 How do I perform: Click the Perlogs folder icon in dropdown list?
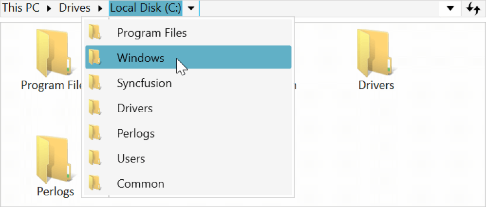coord(94,134)
